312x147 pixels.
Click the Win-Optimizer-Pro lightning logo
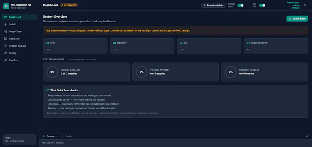click(x=6, y=6)
